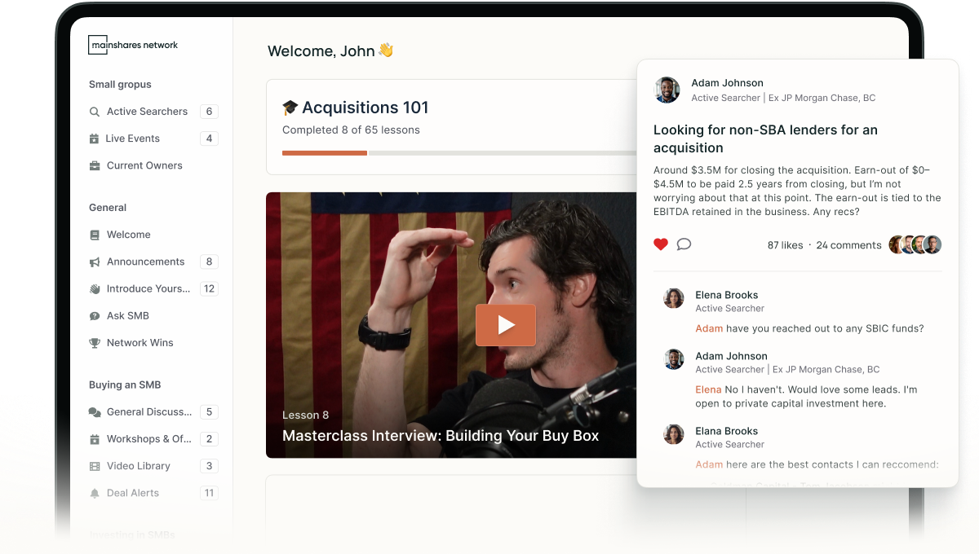Click the Lesson 8 label on the video
Image resolution: width=979 pixels, height=554 pixels.
pos(306,415)
